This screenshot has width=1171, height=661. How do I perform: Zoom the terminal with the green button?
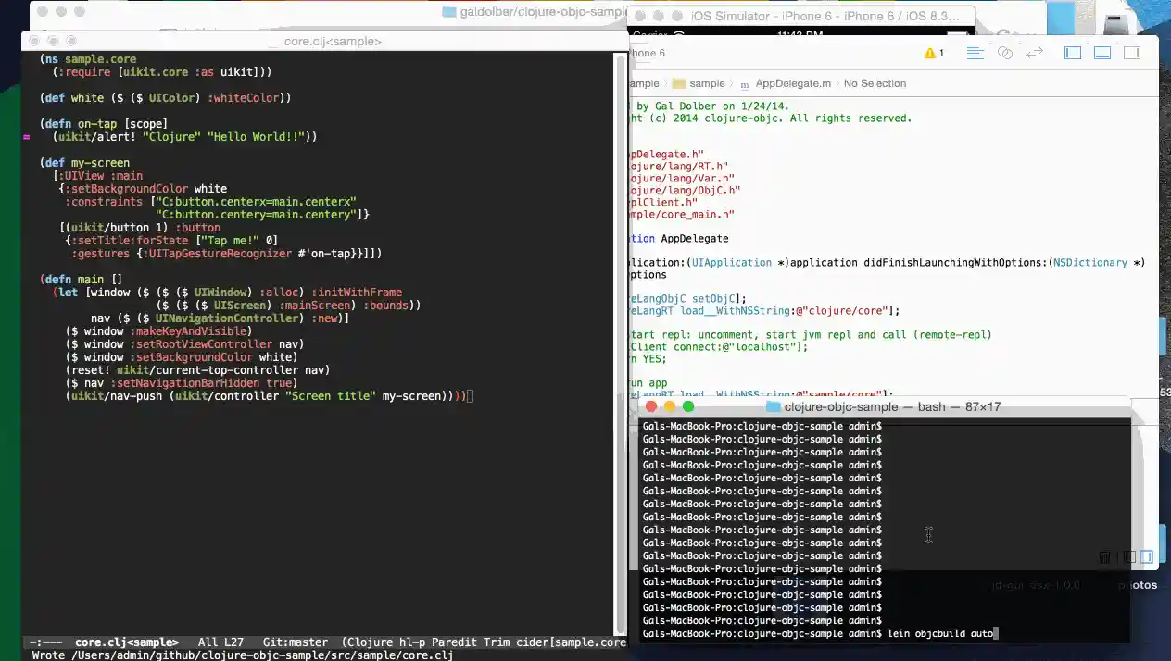pos(688,406)
